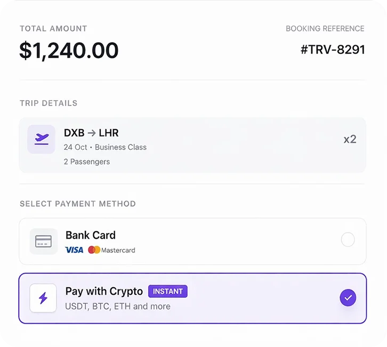Click booking reference #TRV-8291
387x347 pixels.
[x=333, y=50]
